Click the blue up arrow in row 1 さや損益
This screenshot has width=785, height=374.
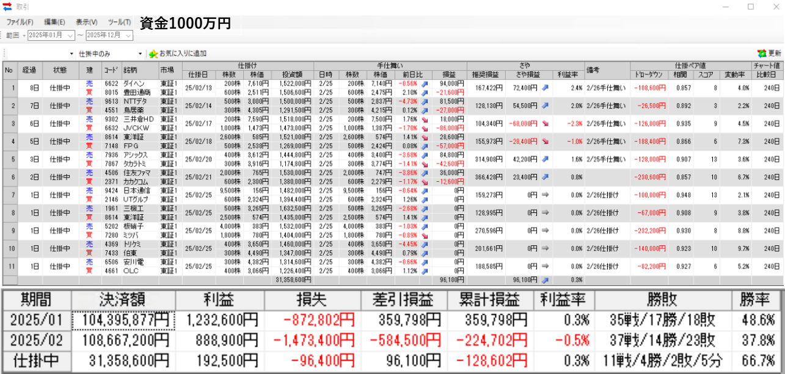point(545,88)
